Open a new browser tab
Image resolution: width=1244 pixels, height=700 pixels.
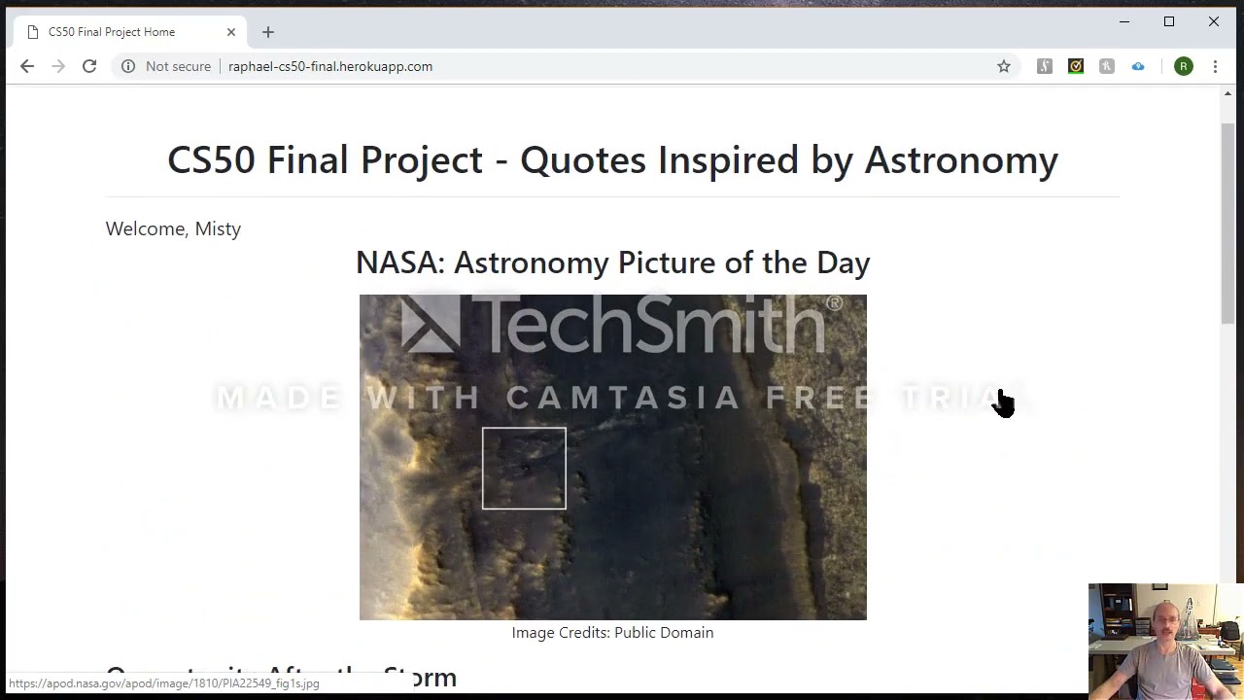point(268,32)
